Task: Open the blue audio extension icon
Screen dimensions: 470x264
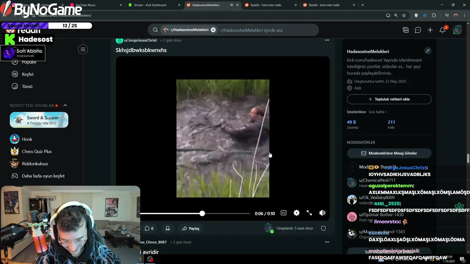Action: [x=425, y=15]
